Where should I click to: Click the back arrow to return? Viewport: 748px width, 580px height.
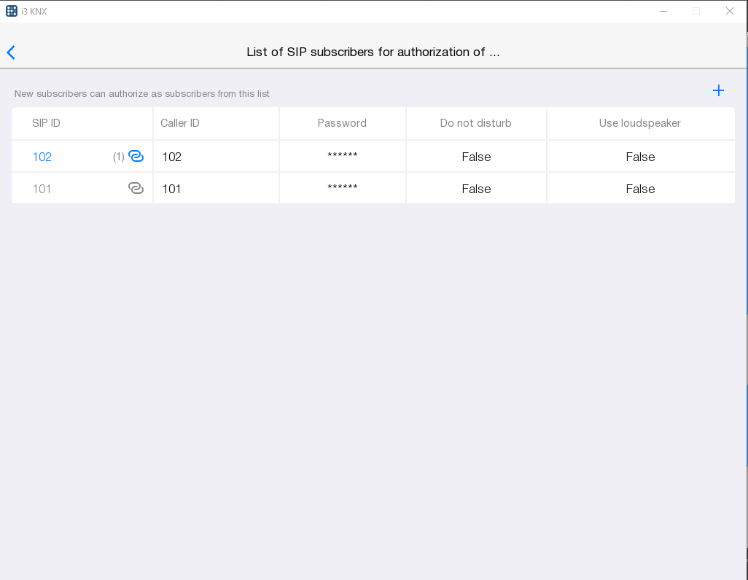click(11, 52)
